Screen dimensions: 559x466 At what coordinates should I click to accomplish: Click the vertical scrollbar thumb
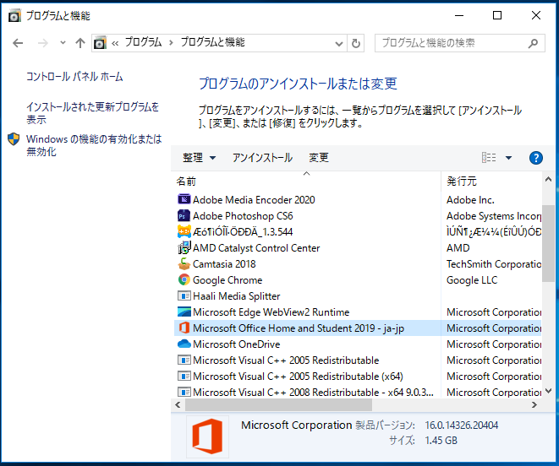(548, 243)
